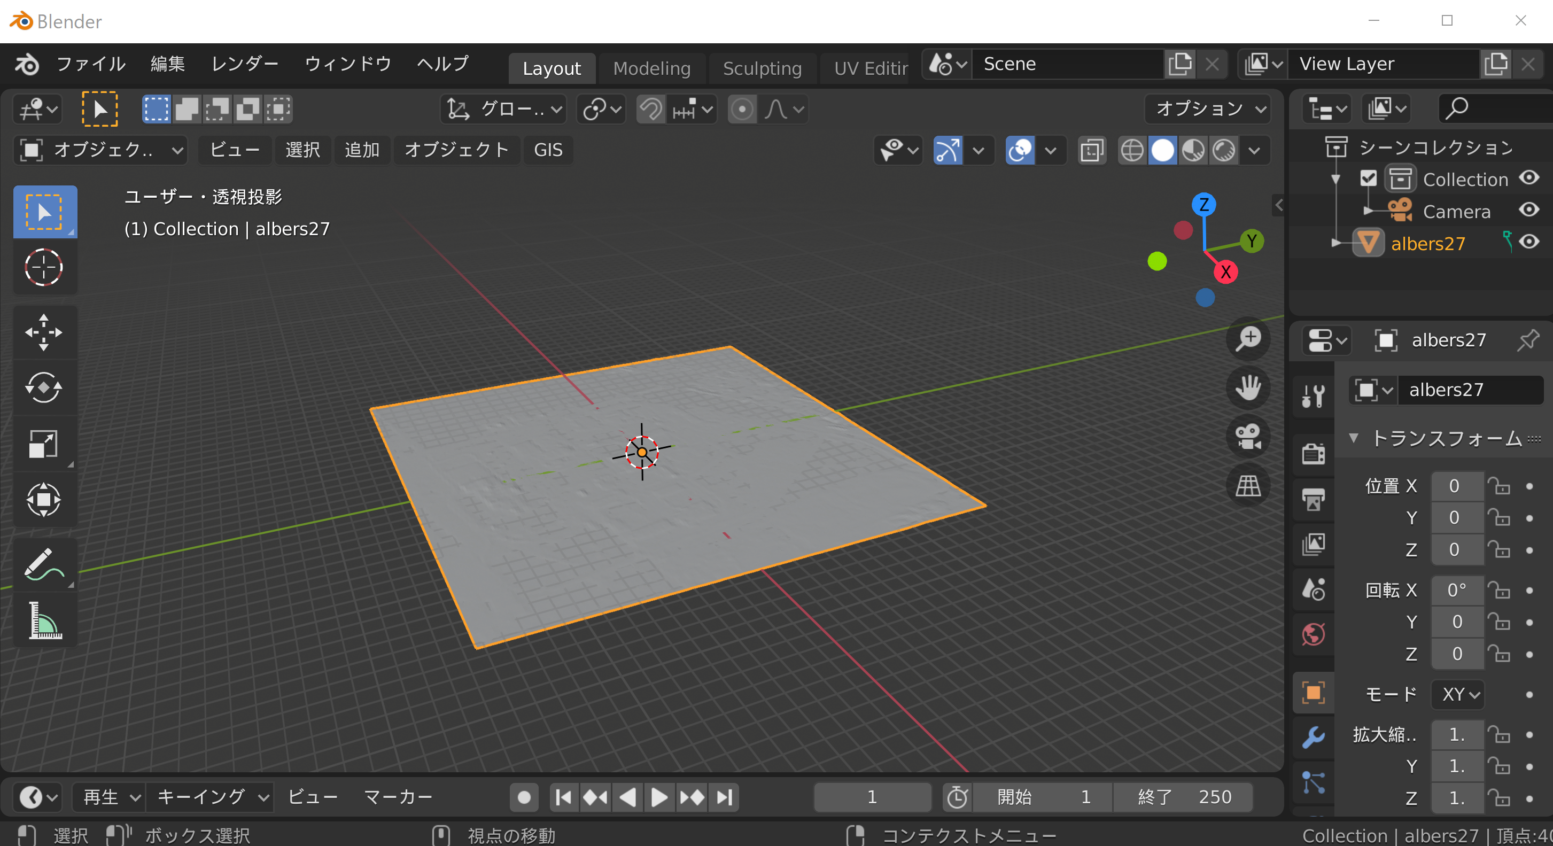Open the Object properties tab
Viewport: 1553px width, 846px height.
(x=1313, y=692)
